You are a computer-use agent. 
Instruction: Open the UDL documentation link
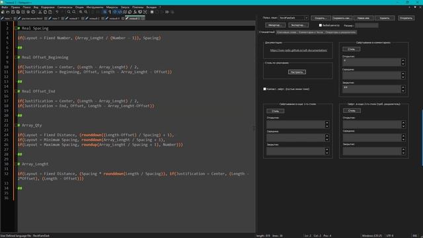pos(298,50)
